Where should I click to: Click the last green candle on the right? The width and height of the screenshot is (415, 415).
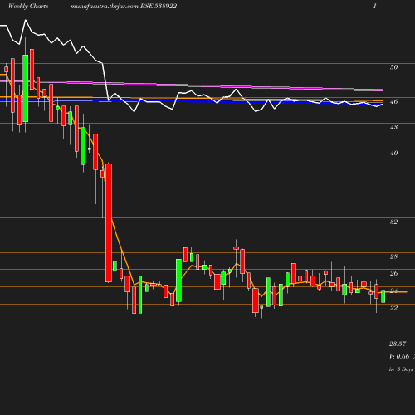click(383, 296)
